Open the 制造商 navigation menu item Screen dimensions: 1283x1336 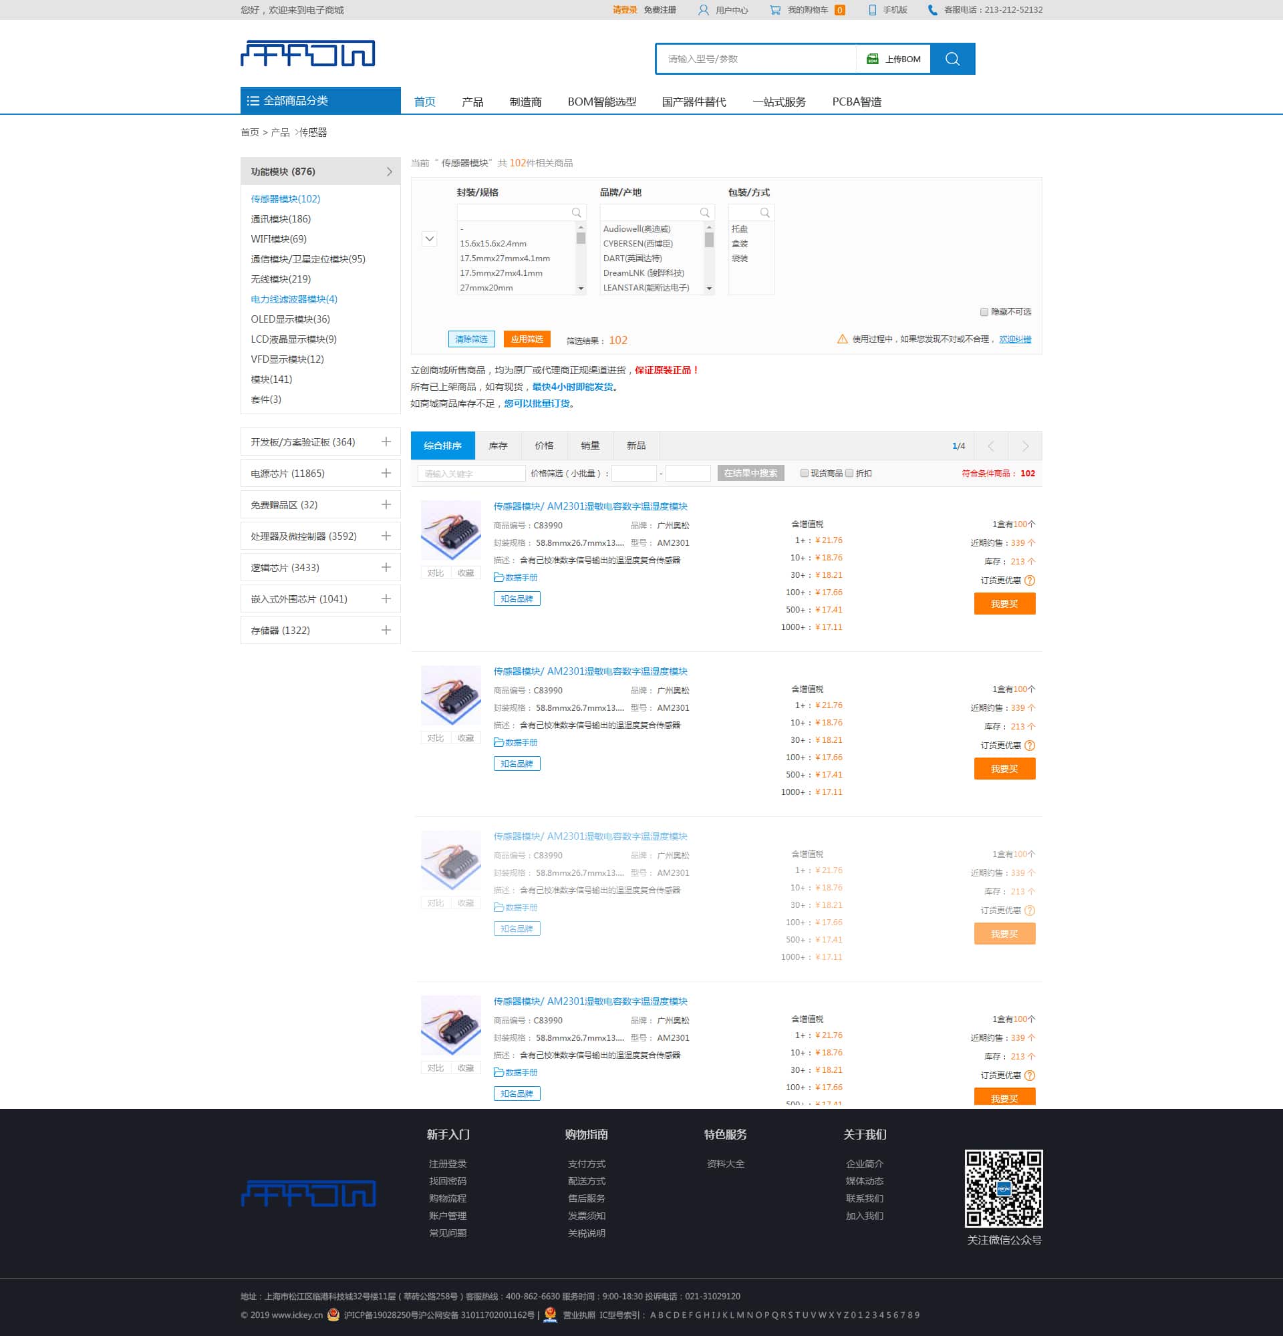click(x=525, y=102)
